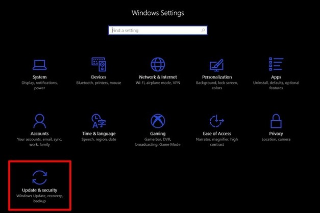The image size is (320, 213).
Task: Click 'Narrator, magnifier, high contrast' description
Action: 217,142
